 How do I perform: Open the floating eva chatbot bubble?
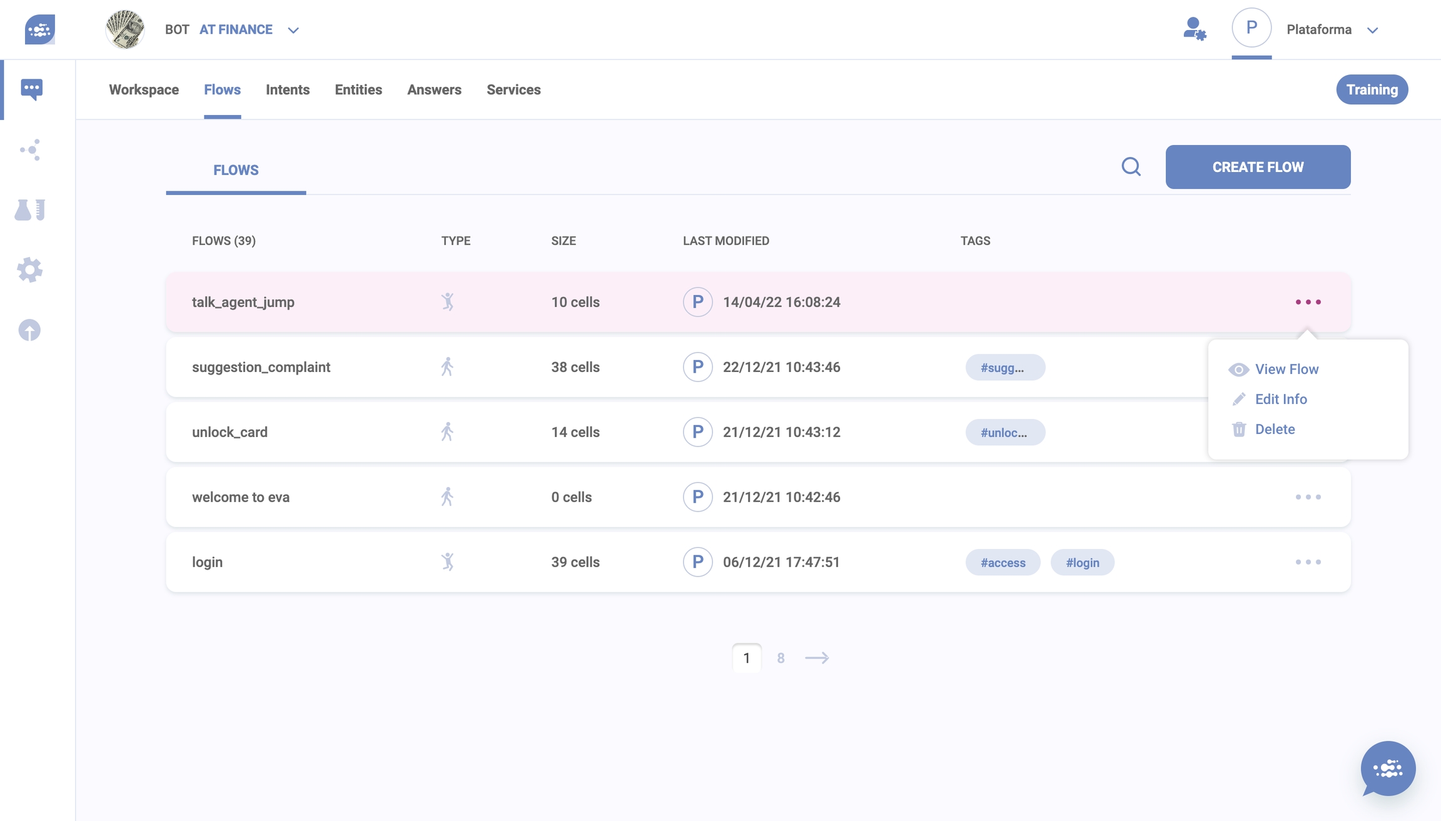[x=1388, y=768]
